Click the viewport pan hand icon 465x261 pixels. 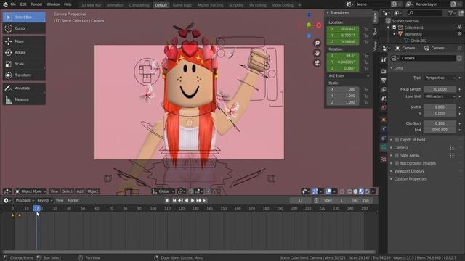[x=317, y=53]
